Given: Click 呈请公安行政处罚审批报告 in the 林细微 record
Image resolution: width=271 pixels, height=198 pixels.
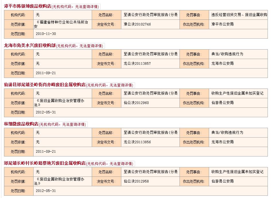Looking at the screenshot, I should tap(151, 133).
